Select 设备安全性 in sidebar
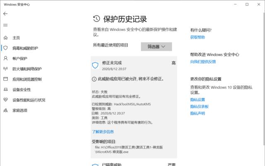 click(x=22, y=90)
